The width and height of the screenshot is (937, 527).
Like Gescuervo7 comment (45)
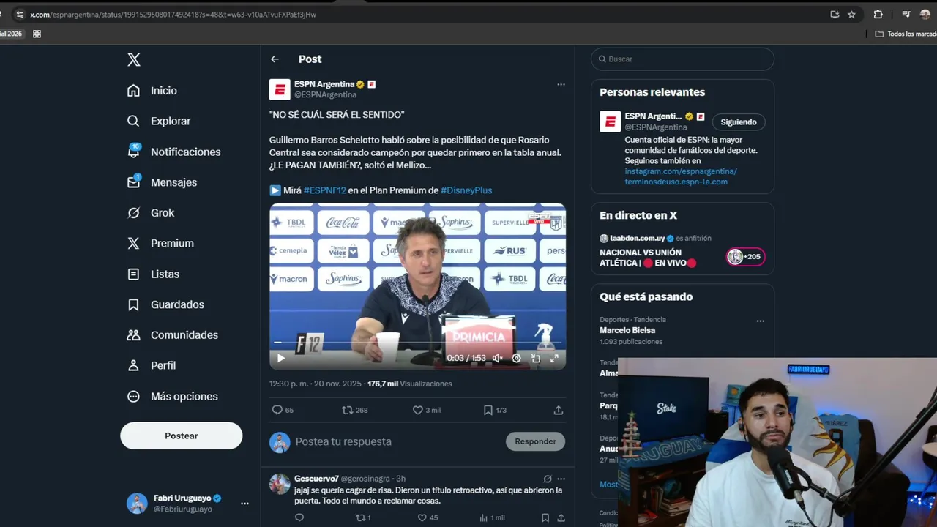click(x=428, y=517)
